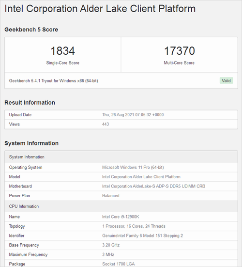Viewport: 242px width, 267px height.
Task: Click the views count 443
Action: pyautogui.click(x=106, y=124)
